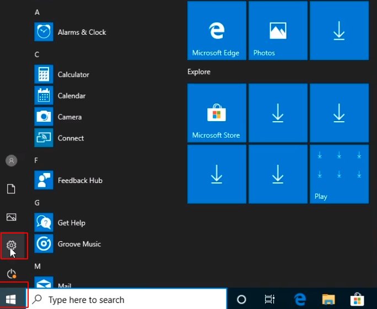Click the Windows Start button
The width and height of the screenshot is (377, 309).
pyautogui.click(x=11, y=300)
